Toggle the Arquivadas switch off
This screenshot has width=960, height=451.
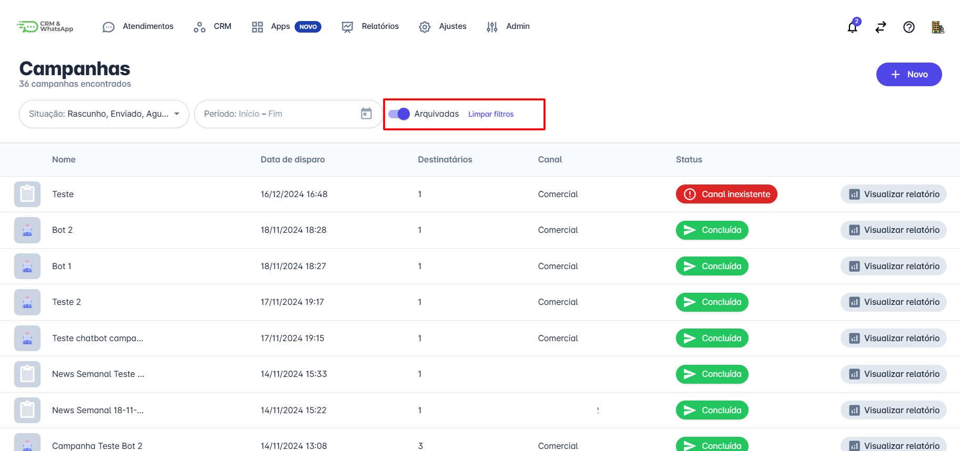click(x=399, y=114)
